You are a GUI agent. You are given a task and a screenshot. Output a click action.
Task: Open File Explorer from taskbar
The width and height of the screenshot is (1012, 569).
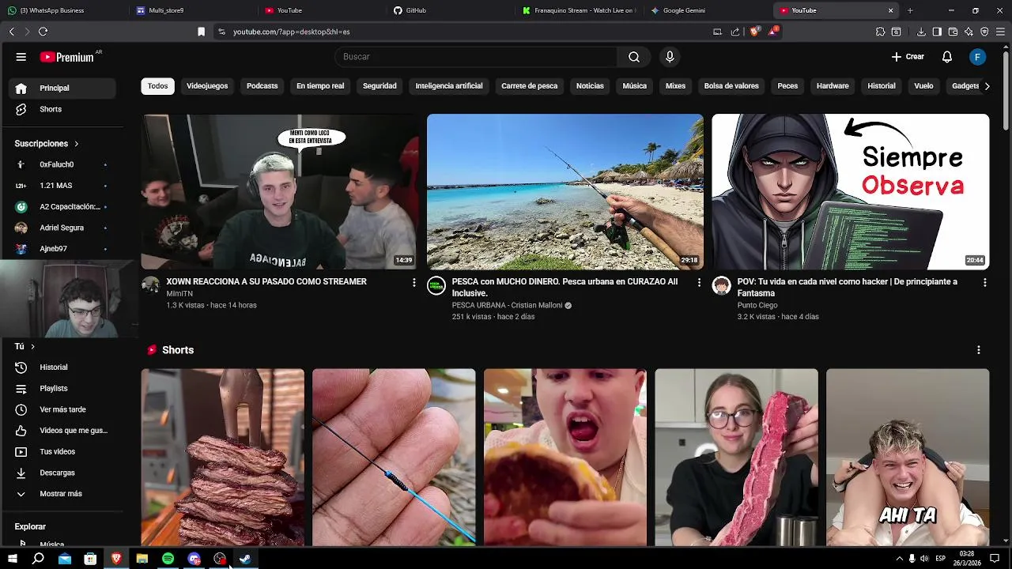(142, 559)
